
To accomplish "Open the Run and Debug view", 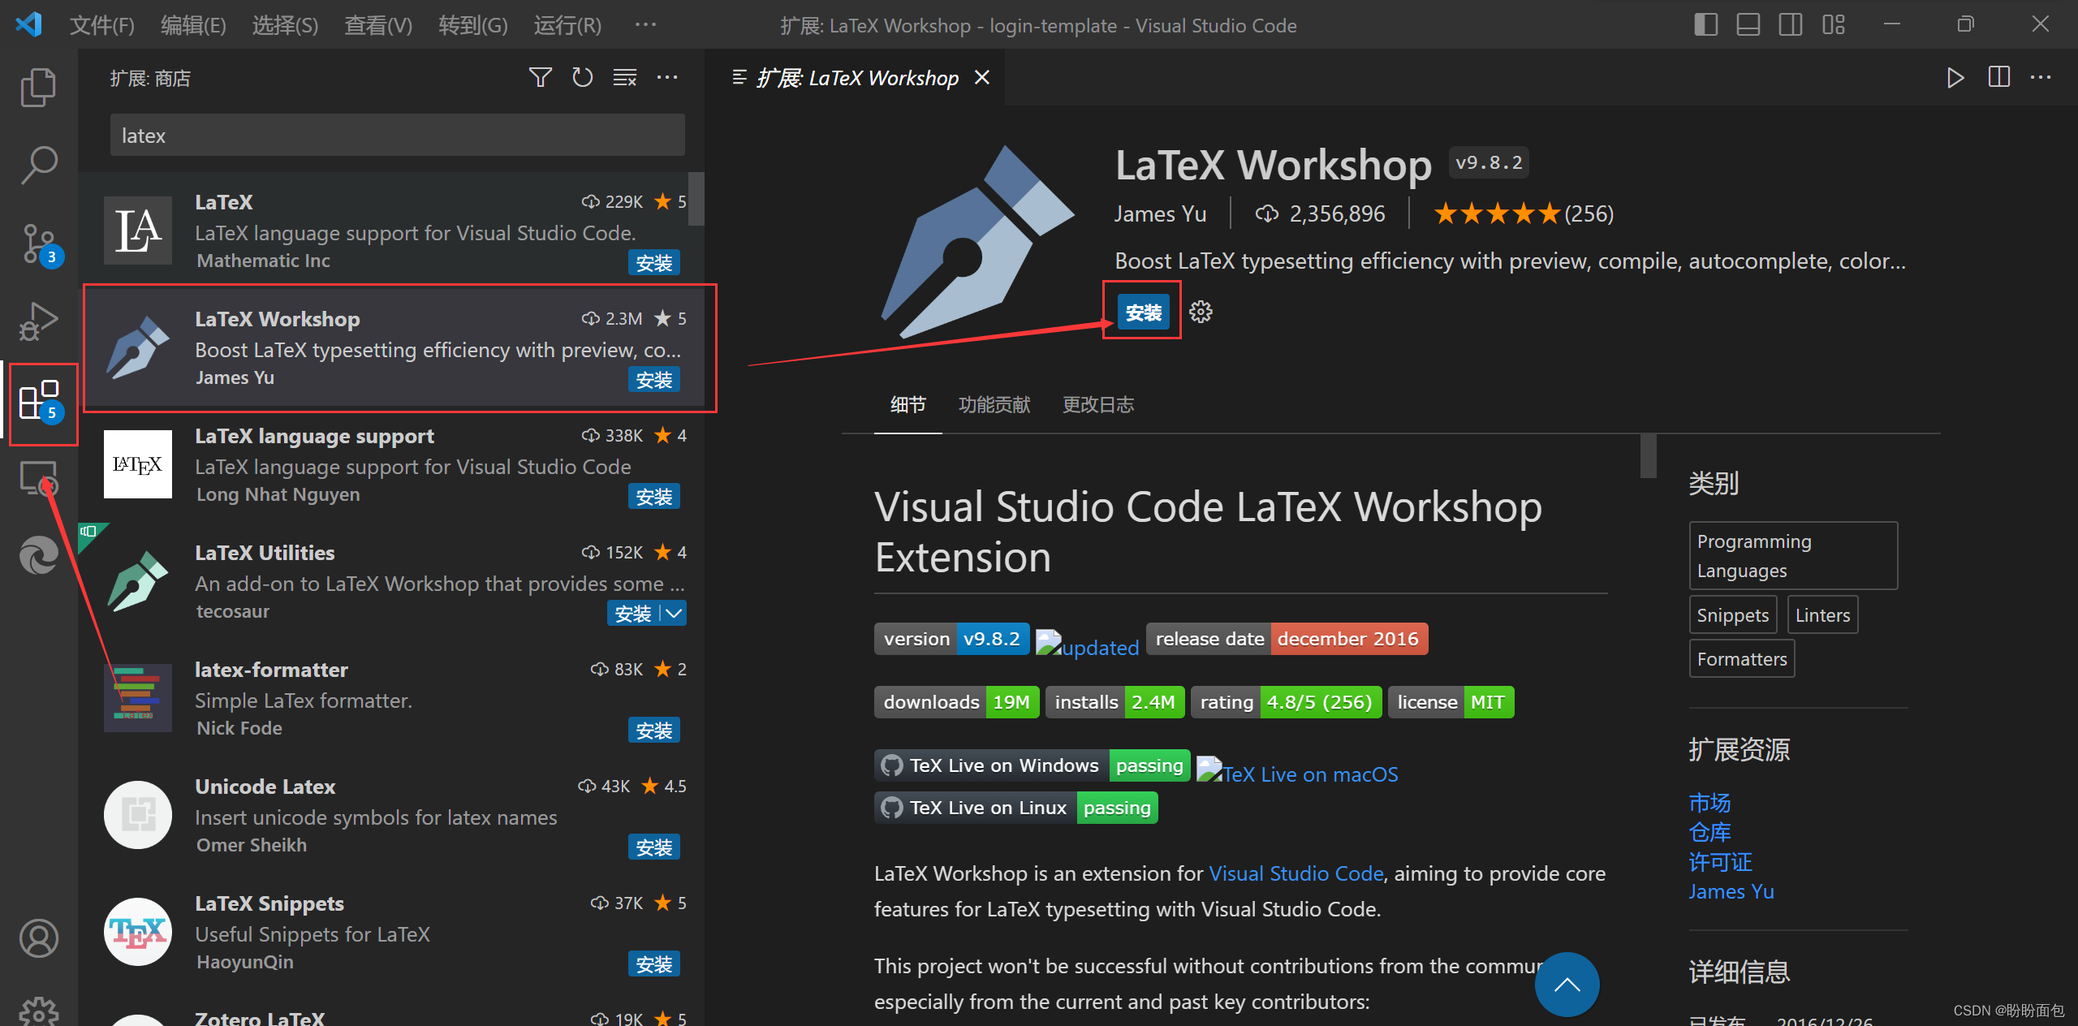I will click(x=37, y=321).
